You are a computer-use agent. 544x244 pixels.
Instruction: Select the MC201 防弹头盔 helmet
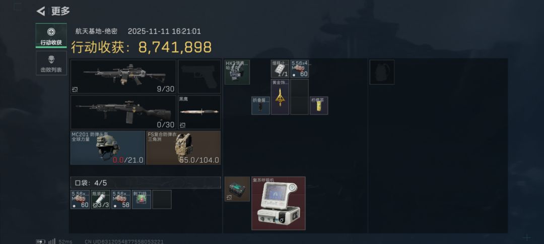click(108, 148)
